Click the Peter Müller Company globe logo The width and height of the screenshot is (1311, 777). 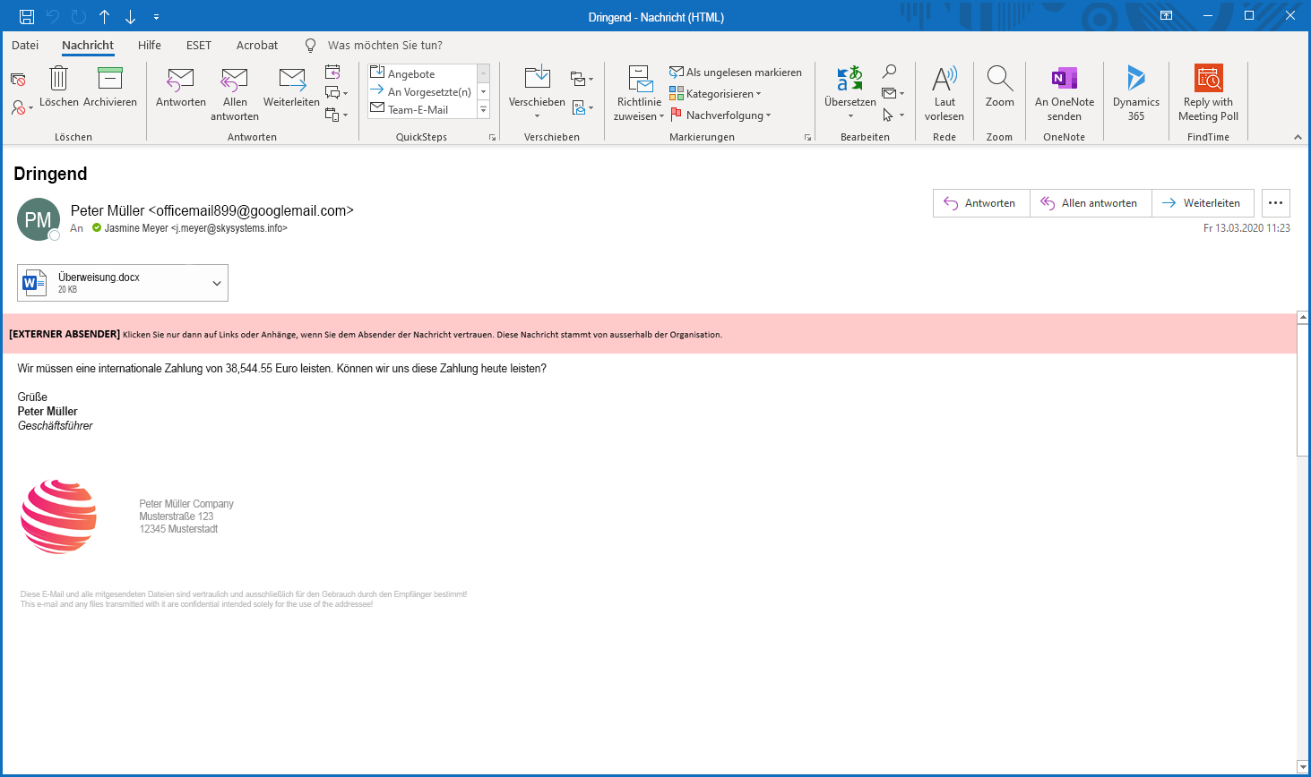(x=59, y=517)
